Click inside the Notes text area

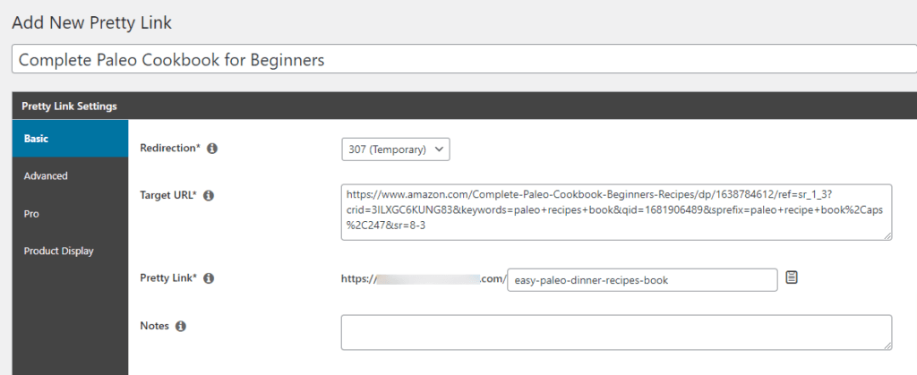pos(616,332)
